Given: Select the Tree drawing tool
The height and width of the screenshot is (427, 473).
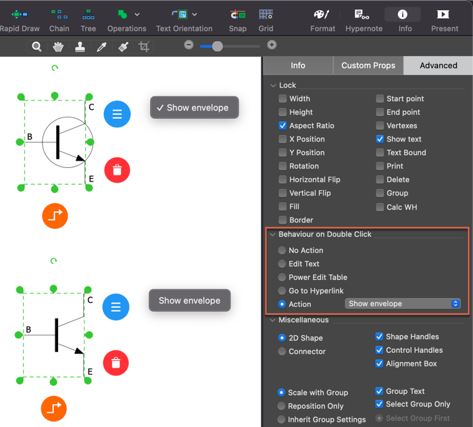Looking at the screenshot, I should click(x=88, y=15).
